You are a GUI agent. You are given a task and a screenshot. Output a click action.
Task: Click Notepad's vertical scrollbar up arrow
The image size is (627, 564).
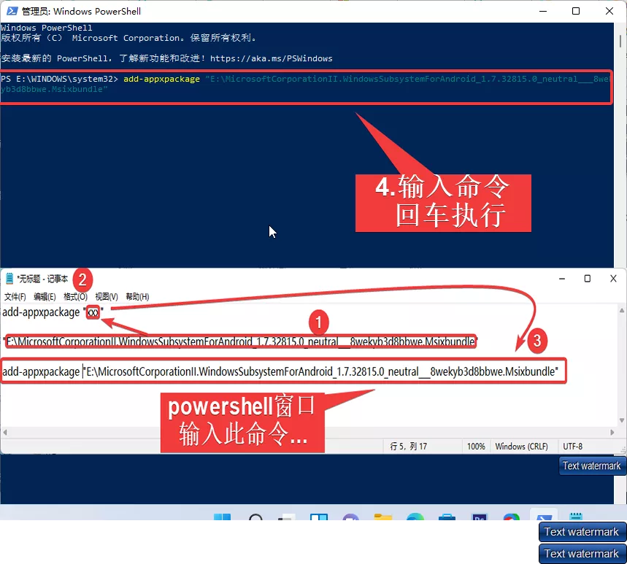click(x=622, y=310)
